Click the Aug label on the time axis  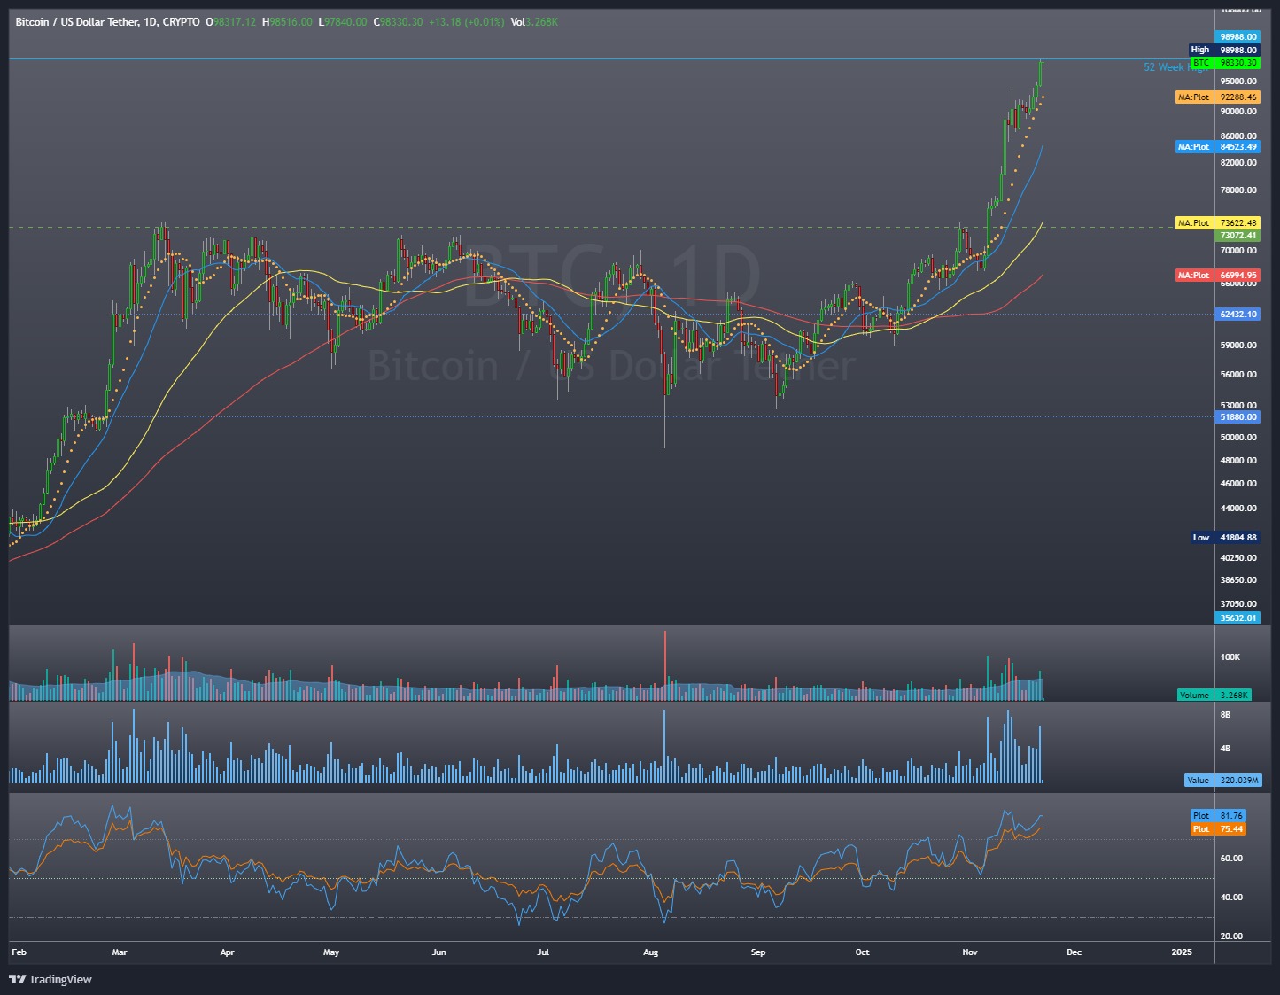click(x=651, y=952)
